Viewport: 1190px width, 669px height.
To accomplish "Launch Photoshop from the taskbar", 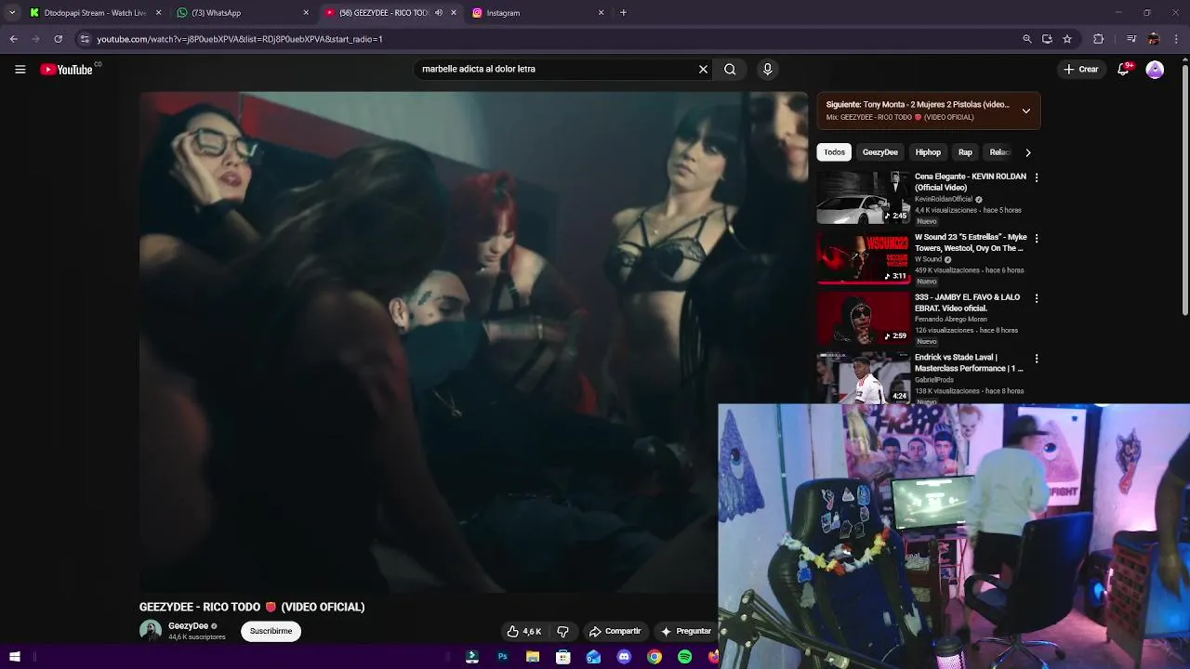I will (502, 657).
